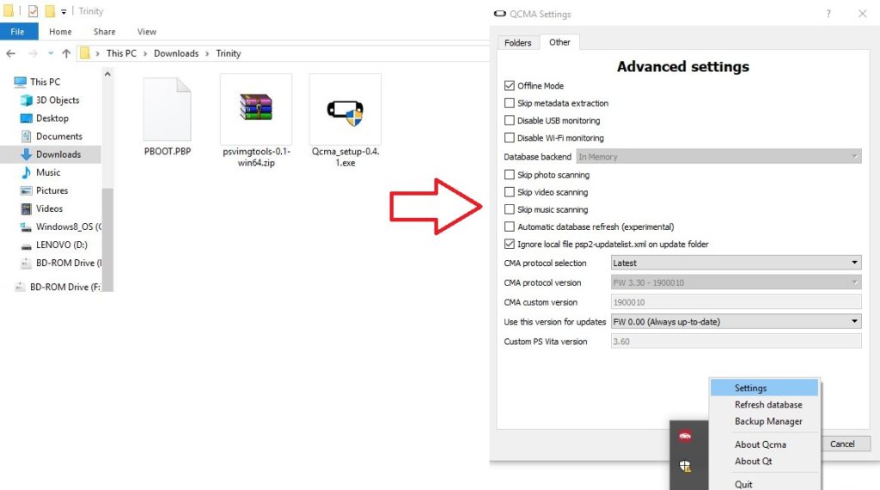Viewport: 880px width, 490px height.
Task: Click the Explorer forward arrow
Action: tap(33, 53)
